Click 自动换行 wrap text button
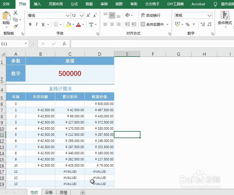Image resolution: width=234 pixels, height=195 pixels. pos(151,15)
